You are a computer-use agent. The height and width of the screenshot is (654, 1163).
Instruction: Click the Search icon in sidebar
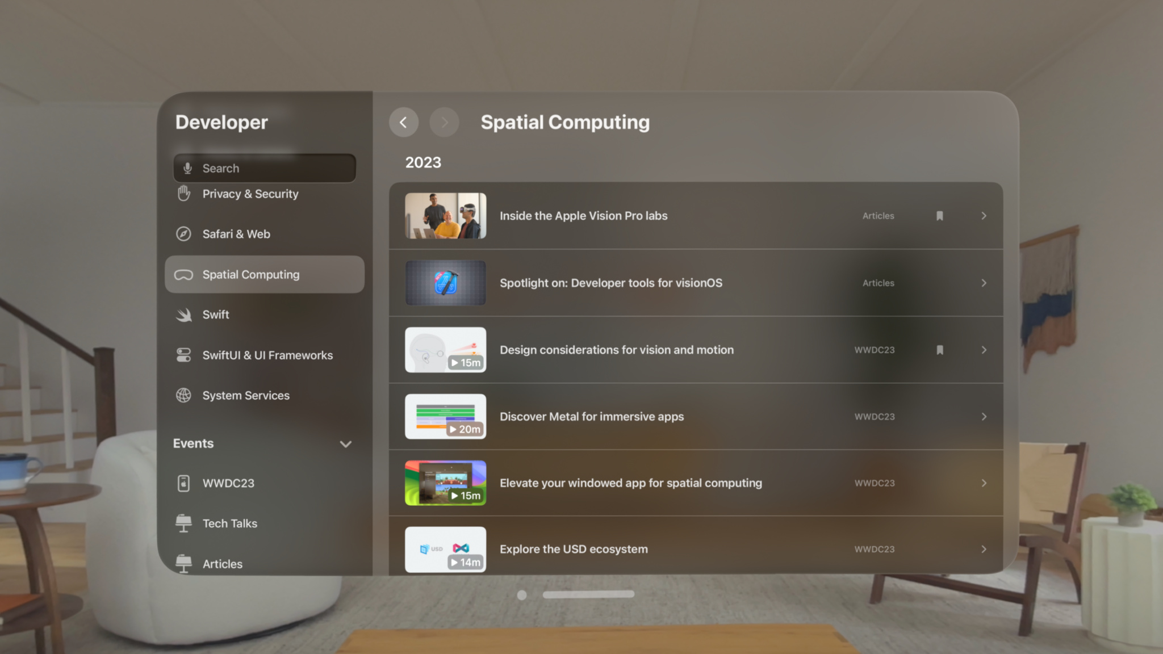click(188, 167)
